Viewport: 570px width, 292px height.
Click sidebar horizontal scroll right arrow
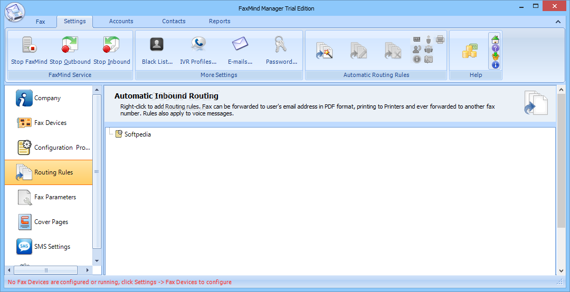tap(88, 270)
